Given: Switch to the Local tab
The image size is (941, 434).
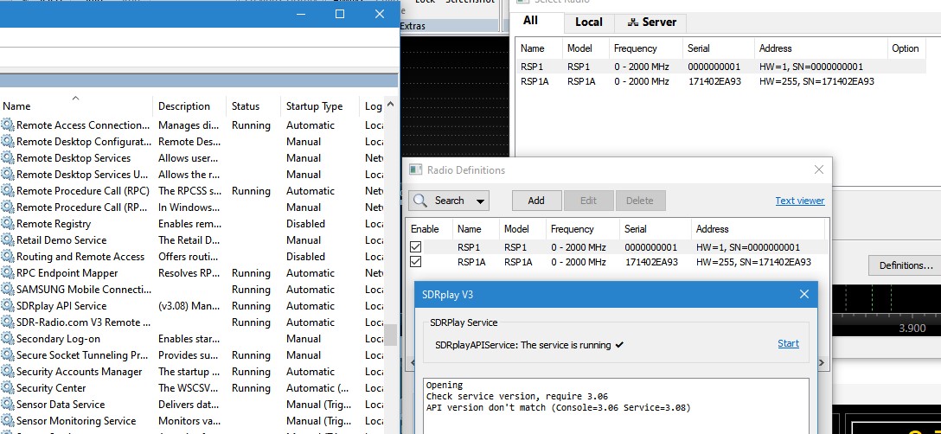Looking at the screenshot, I should (x=589, y=22).
